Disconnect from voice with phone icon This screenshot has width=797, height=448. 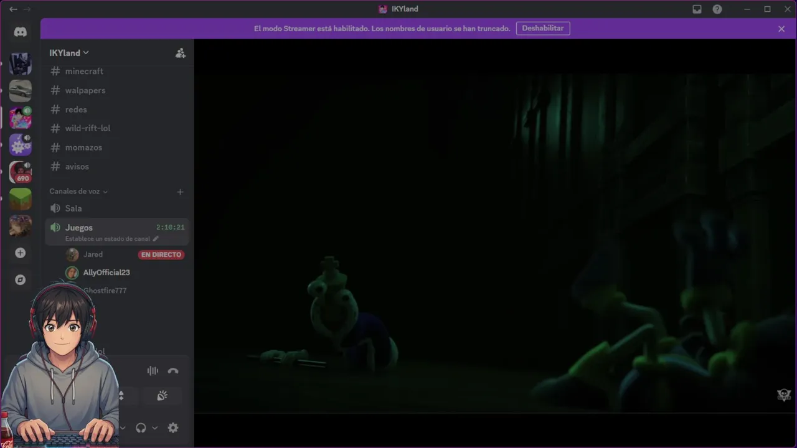(x=173, y=371)
